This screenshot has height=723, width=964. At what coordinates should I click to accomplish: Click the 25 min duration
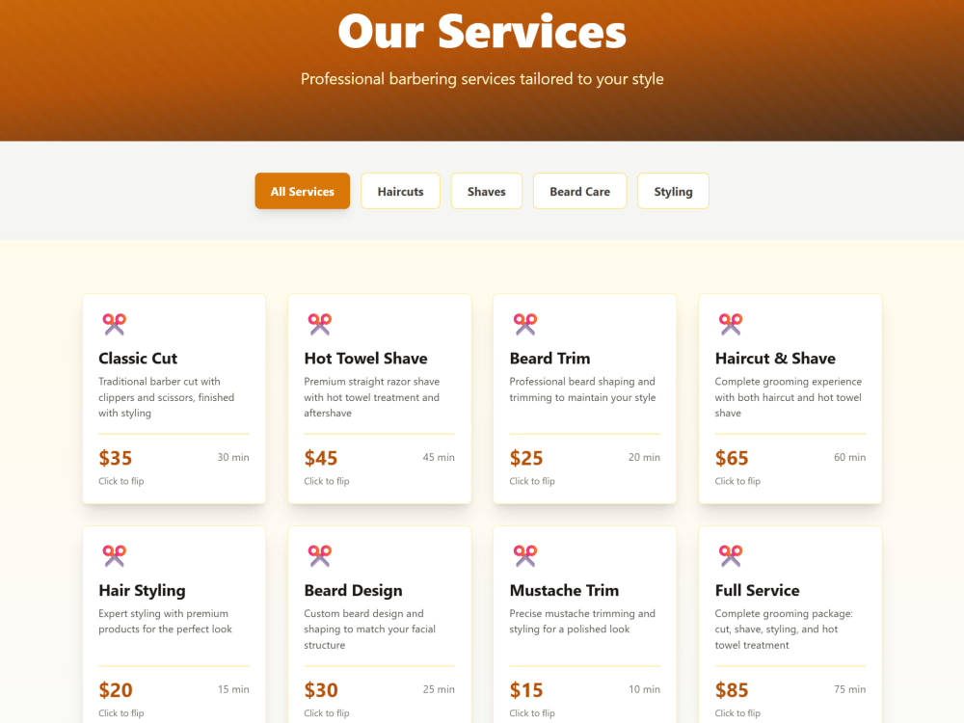pyautogui.click(x=439, y=689)
